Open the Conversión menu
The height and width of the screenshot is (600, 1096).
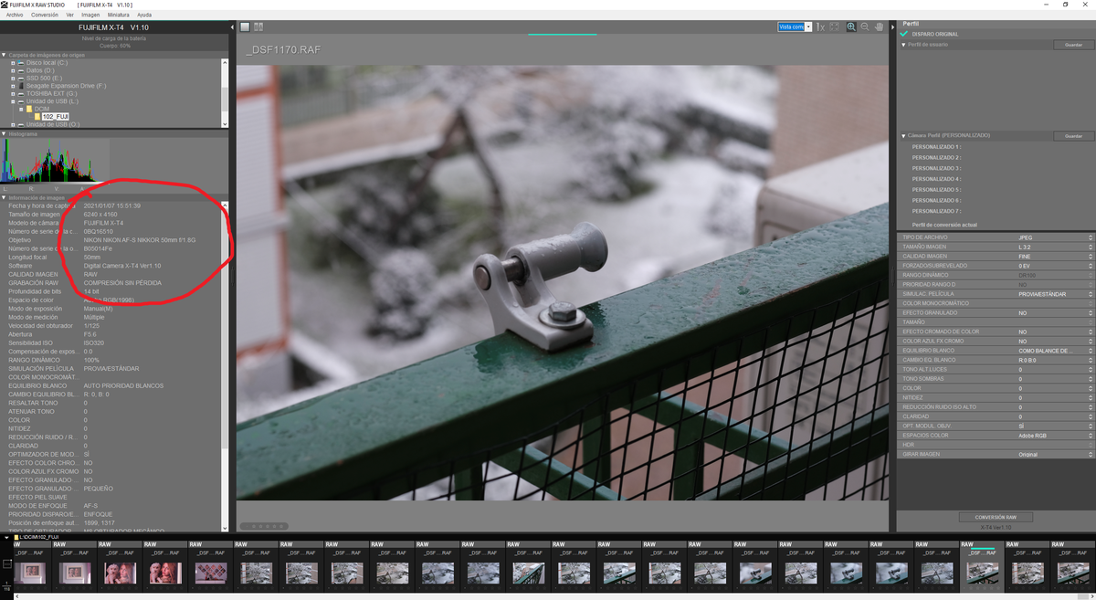click(44, 15)
